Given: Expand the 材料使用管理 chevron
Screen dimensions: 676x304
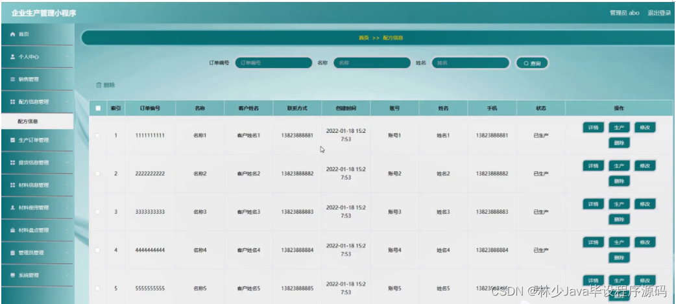Looking at the screenshot, I should point(67,207).
